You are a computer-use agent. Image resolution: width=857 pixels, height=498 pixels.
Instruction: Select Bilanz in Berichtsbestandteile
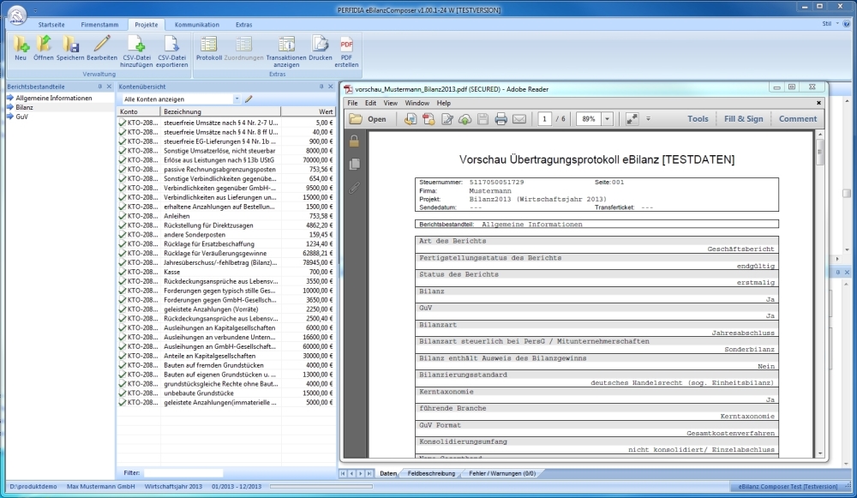(x=24, y=107)
